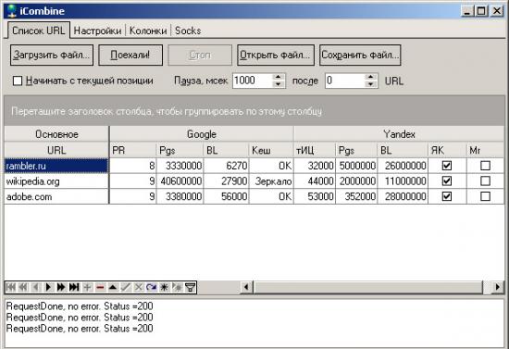Check Mr checkbox for rambler.ru
Image resolution: width=509 pixels, height=349 pixels.
click(485, 166)
